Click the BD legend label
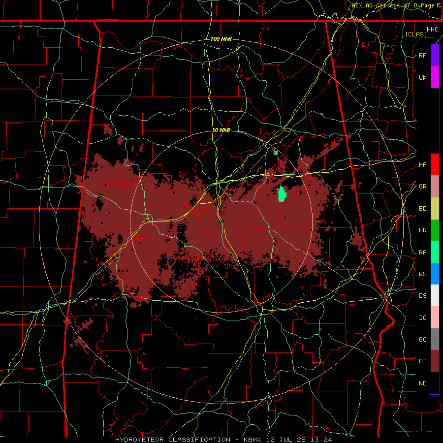443x443 pixels. 423,209
